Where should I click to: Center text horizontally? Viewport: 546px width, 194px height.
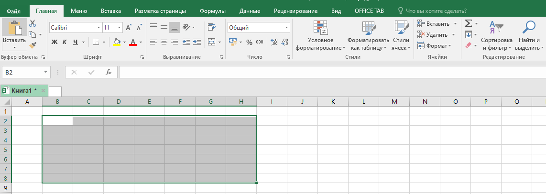(x=164, y=42)
